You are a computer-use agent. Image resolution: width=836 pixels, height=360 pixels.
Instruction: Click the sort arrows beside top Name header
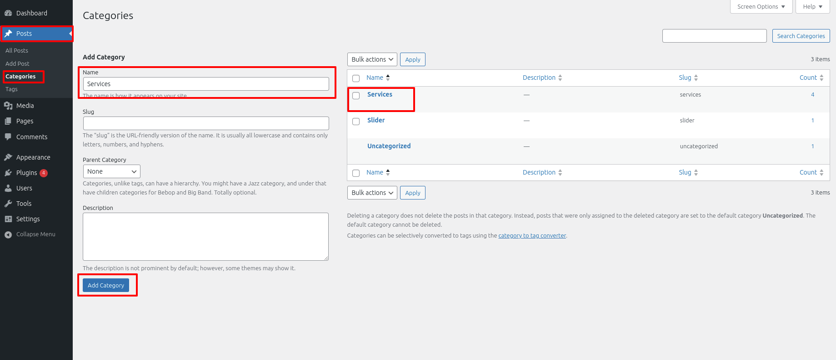[x=388, y=78]
